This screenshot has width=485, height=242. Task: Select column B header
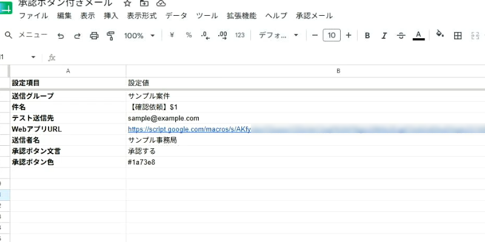tap(306, 71)
